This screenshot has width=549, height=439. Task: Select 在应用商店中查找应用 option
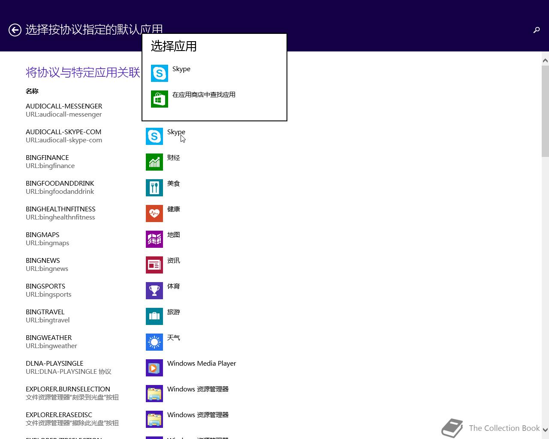204,95
